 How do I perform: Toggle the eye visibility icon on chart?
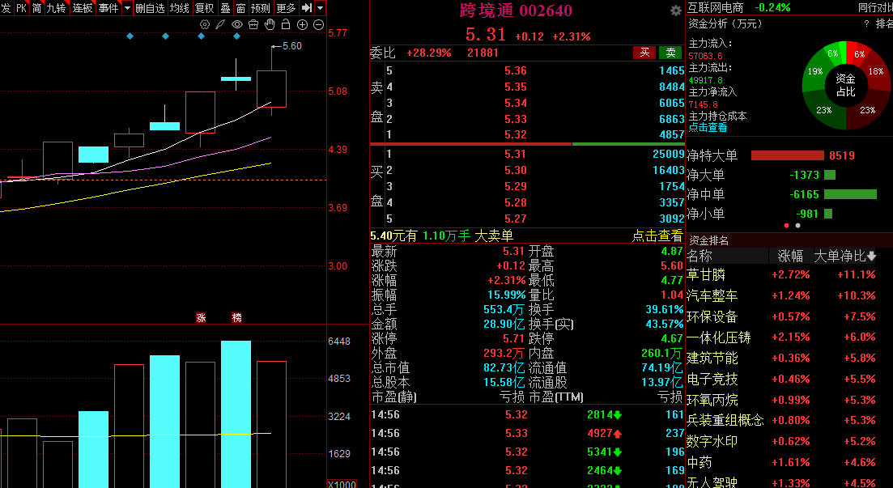pos(237,24)
